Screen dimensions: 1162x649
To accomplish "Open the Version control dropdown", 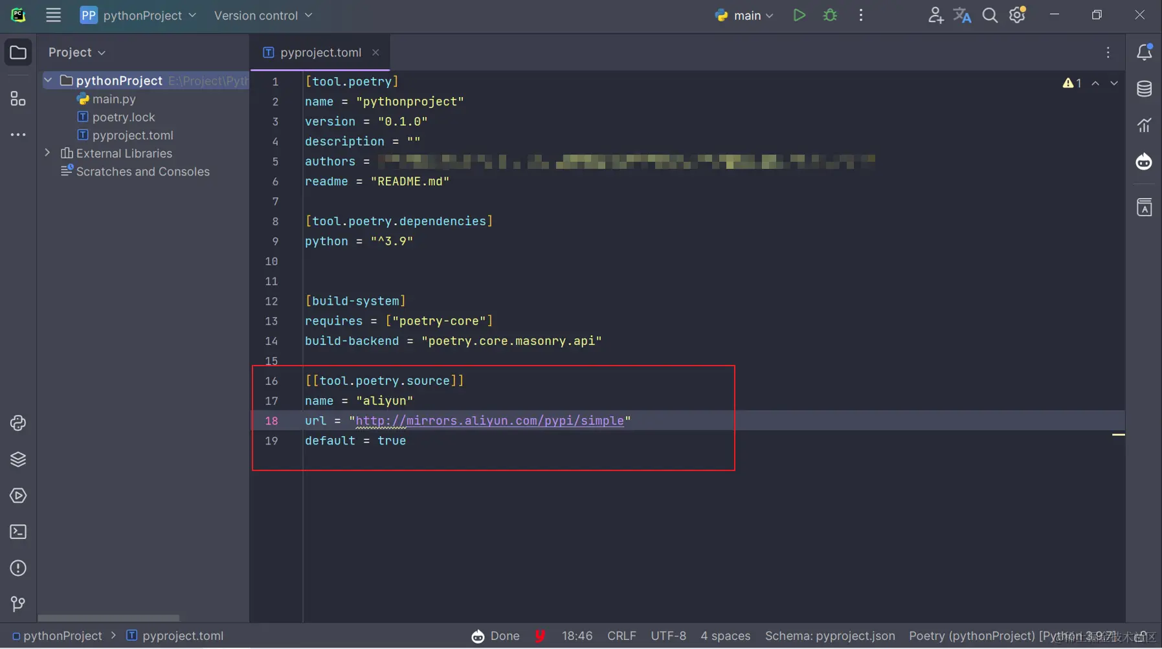I will [x=263, y=15].
